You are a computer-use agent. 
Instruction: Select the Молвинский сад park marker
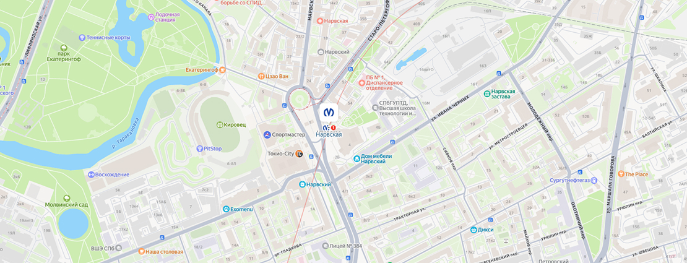click(67, 198)
